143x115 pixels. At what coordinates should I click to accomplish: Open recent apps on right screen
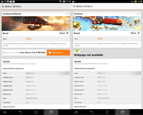coord(122,112)
